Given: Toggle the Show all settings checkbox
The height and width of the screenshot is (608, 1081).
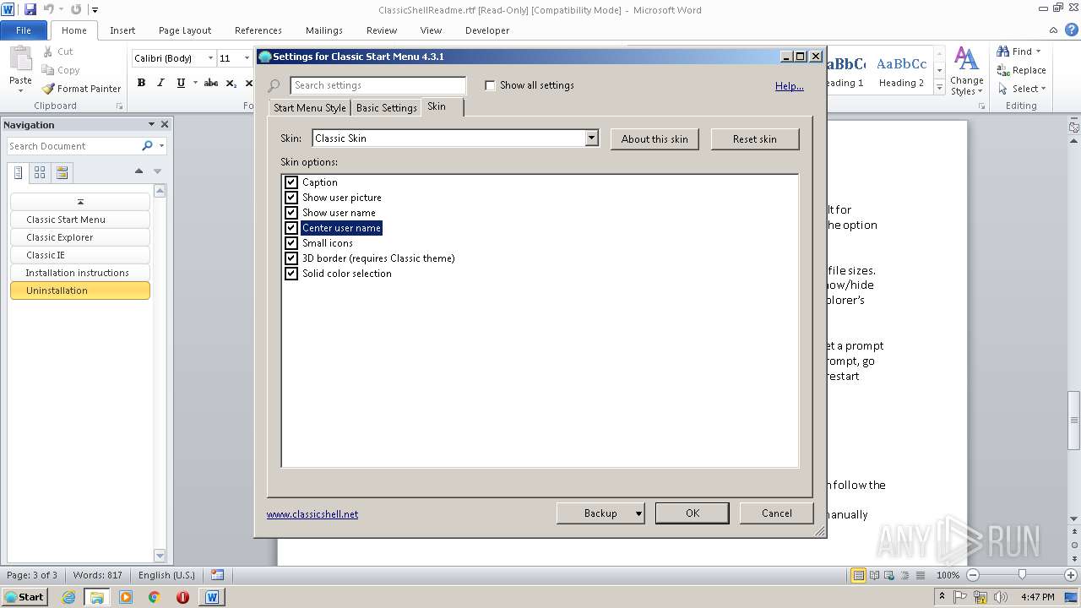Looking at the screenshot, I should (x=490, y=85).
